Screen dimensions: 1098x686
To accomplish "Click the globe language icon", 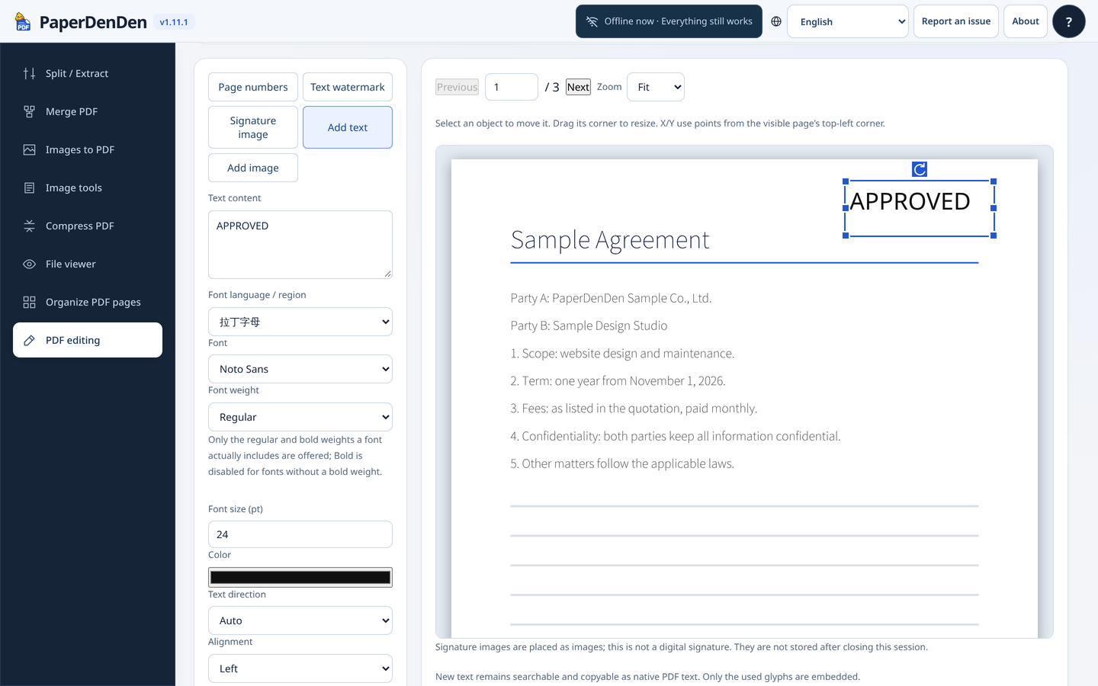I will (x=776, y=21).
